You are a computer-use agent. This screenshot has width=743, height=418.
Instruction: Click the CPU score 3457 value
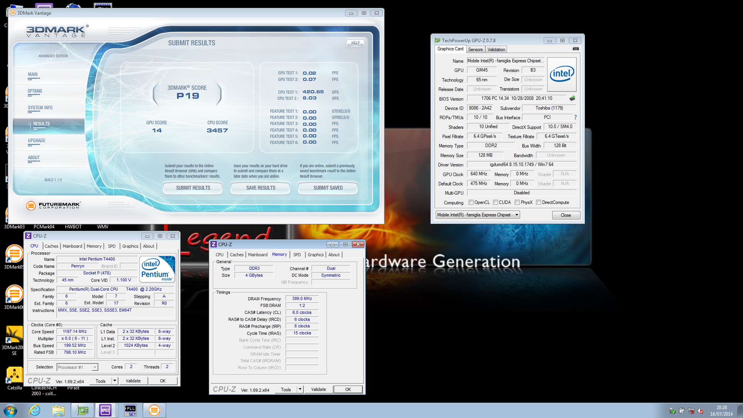coord(217,130)
